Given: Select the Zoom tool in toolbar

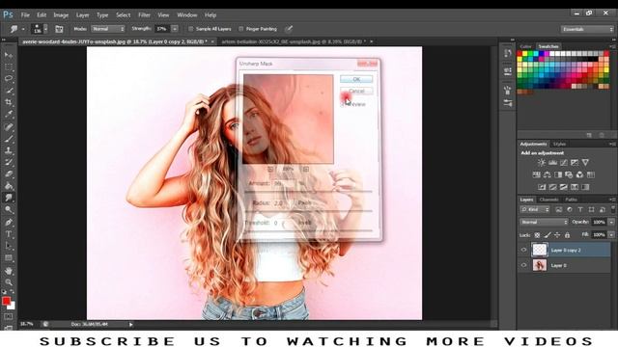Looking at the screenshot, I should point(9,282).
